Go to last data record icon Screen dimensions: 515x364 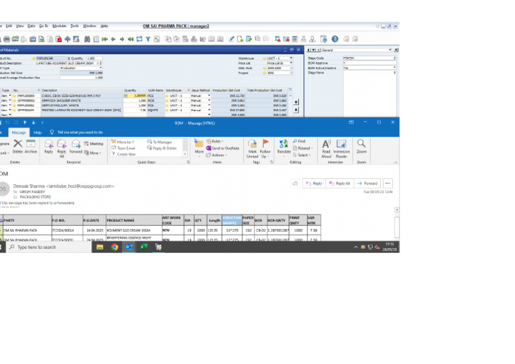pyautogui.click(x=130, y=40)
